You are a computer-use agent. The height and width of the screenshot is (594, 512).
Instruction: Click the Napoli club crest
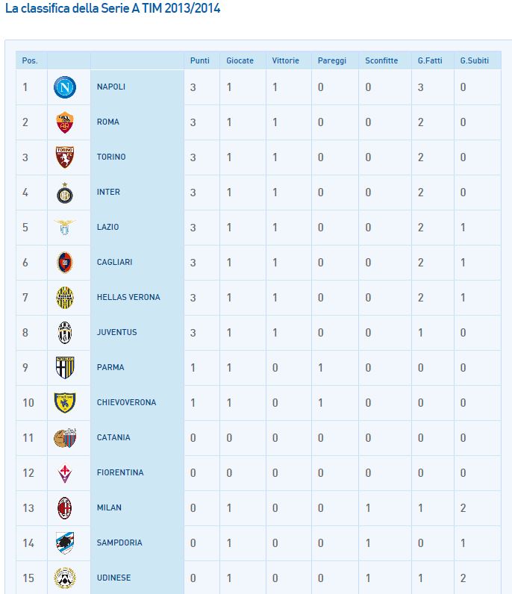point(65,87)
